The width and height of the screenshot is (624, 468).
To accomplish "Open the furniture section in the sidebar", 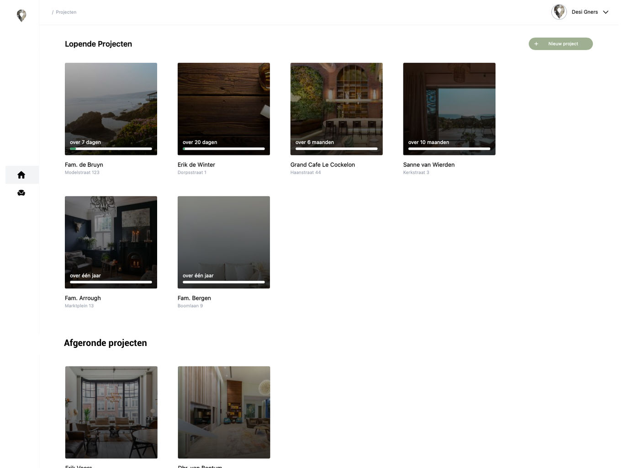I will (21, 193).
